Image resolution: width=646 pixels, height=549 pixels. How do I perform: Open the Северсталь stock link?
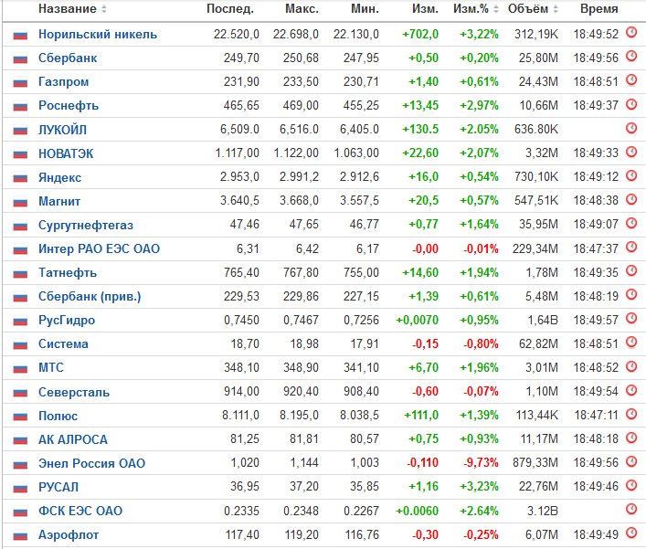tap(74, 392)
